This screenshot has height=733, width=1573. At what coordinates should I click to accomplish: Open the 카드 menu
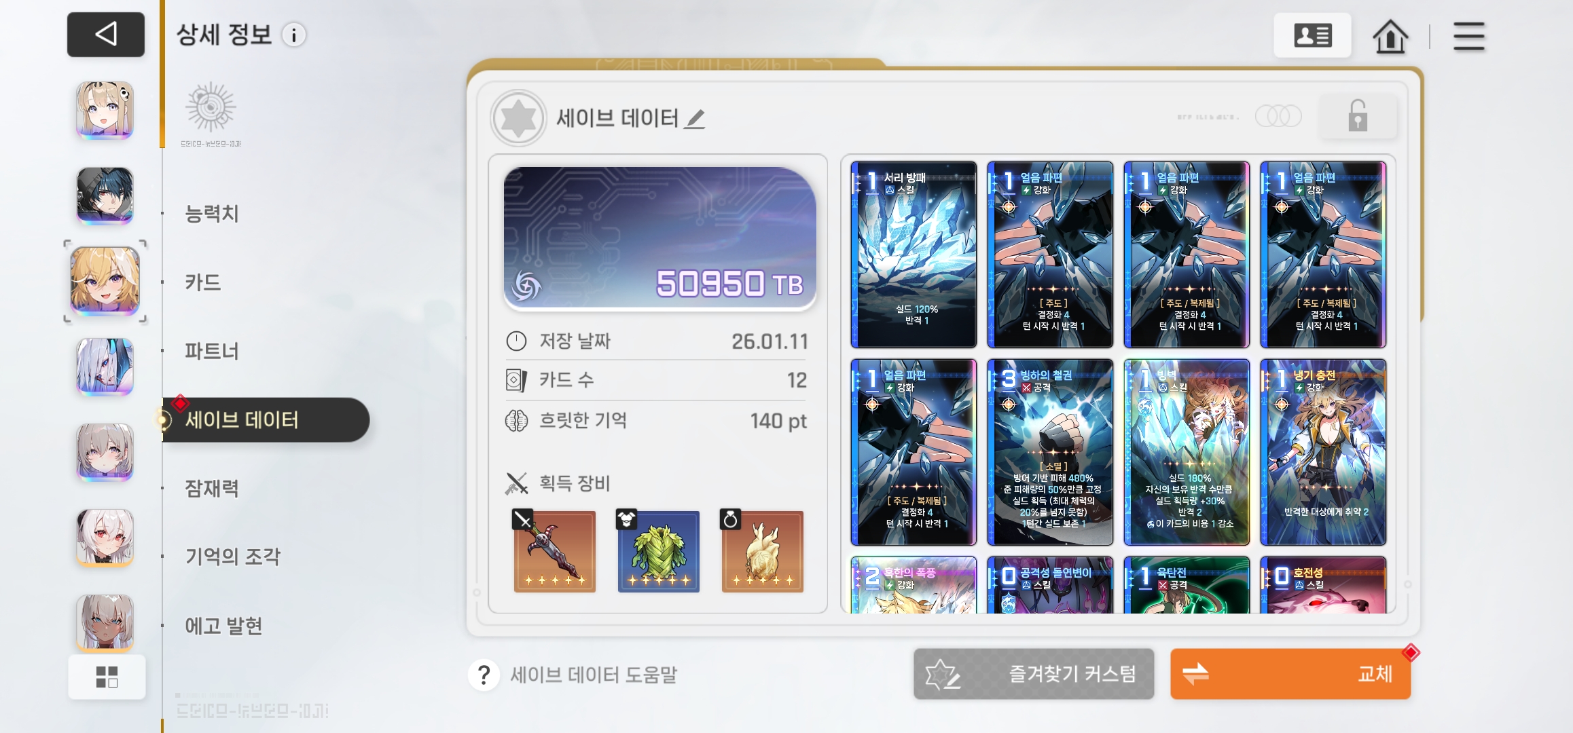[203, 282]
